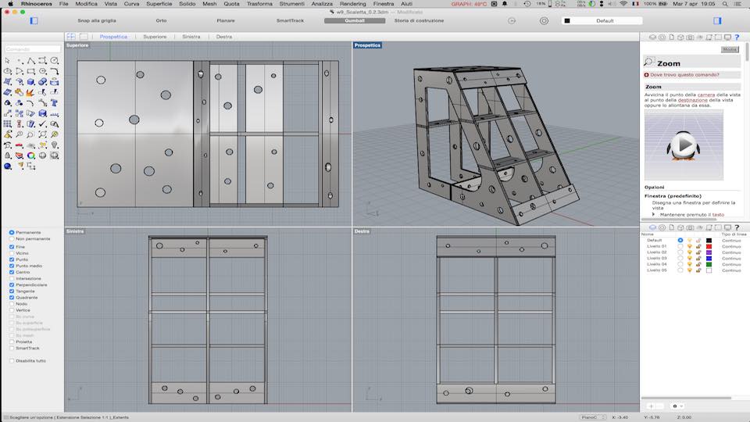
Task: Expand the Finestra (predefinito) option triangle
Action: coord(654,214)
